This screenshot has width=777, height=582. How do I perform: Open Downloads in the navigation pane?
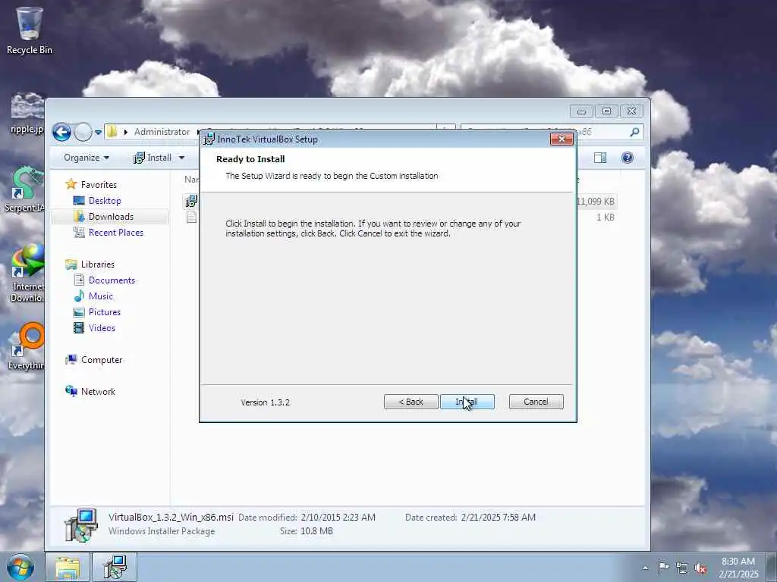[111, 216]
